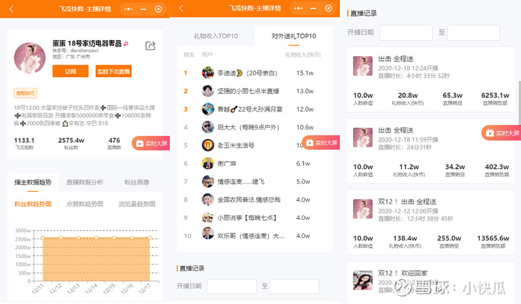
Task: Open avatar of 全国农民普法.情感总裁
Action: (208, 199)
